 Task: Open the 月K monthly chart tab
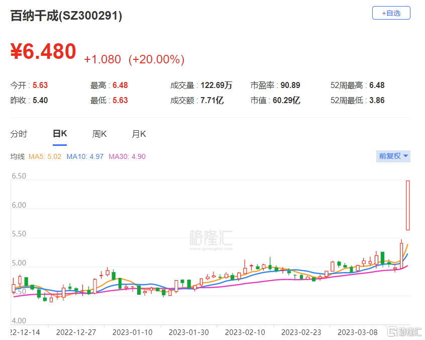coord(139,134)
